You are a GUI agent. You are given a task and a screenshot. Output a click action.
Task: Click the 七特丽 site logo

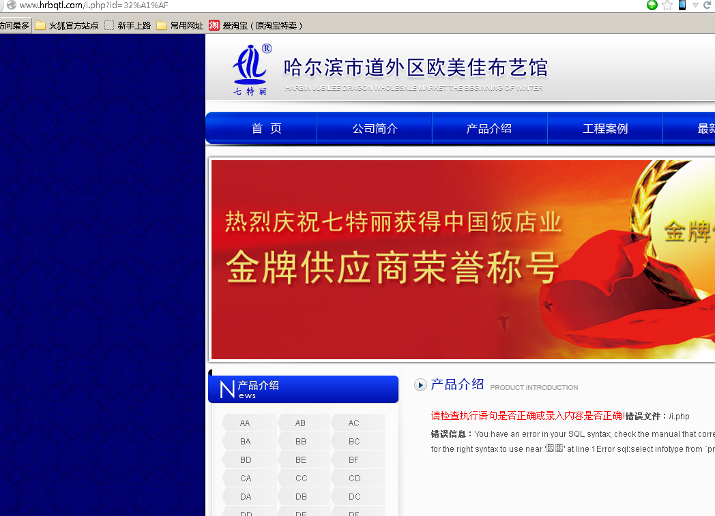(251, 70)
